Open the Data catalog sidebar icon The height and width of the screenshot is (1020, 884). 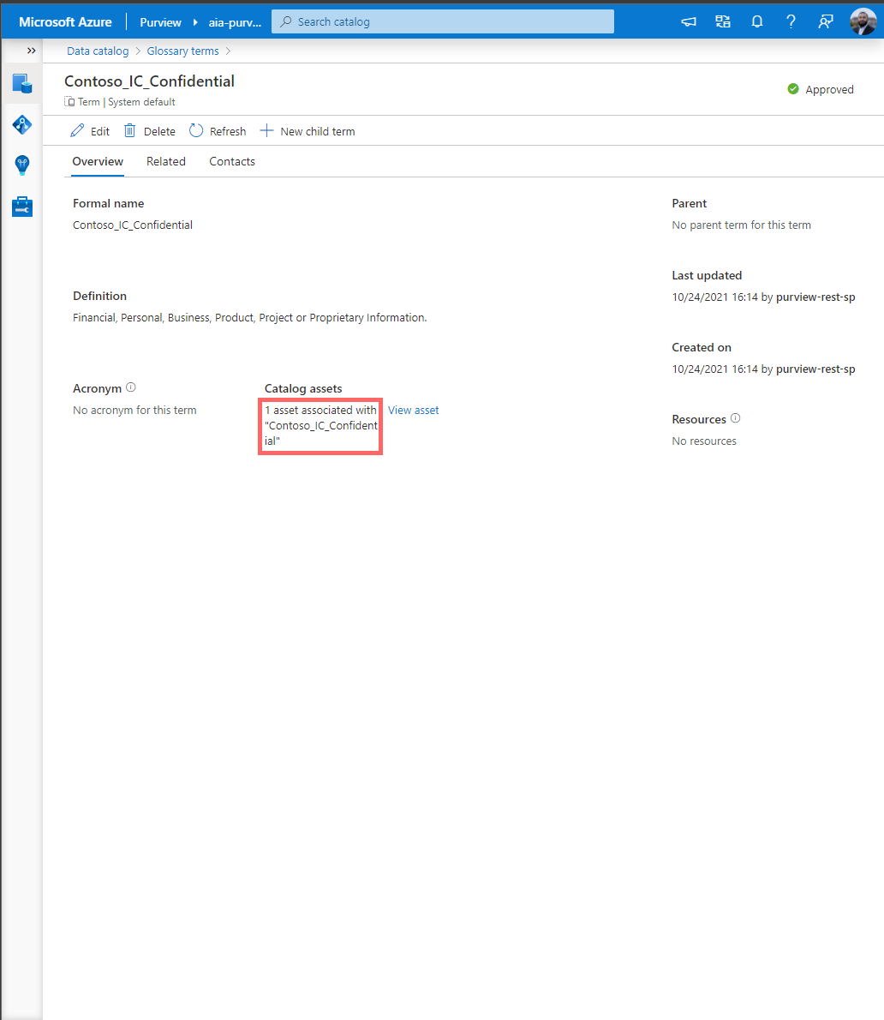pos(22,83)
